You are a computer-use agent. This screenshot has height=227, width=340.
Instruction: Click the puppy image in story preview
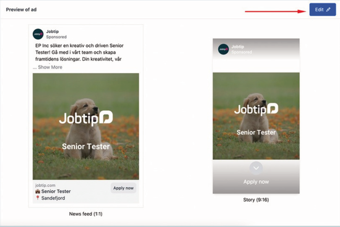click(256, 116)
